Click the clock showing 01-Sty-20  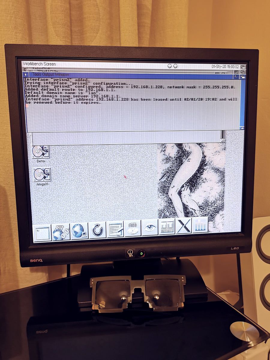225,67
